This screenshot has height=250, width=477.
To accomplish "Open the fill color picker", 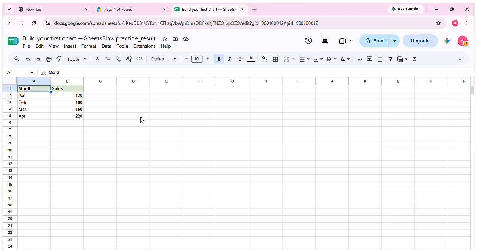I will pos(264,59).
